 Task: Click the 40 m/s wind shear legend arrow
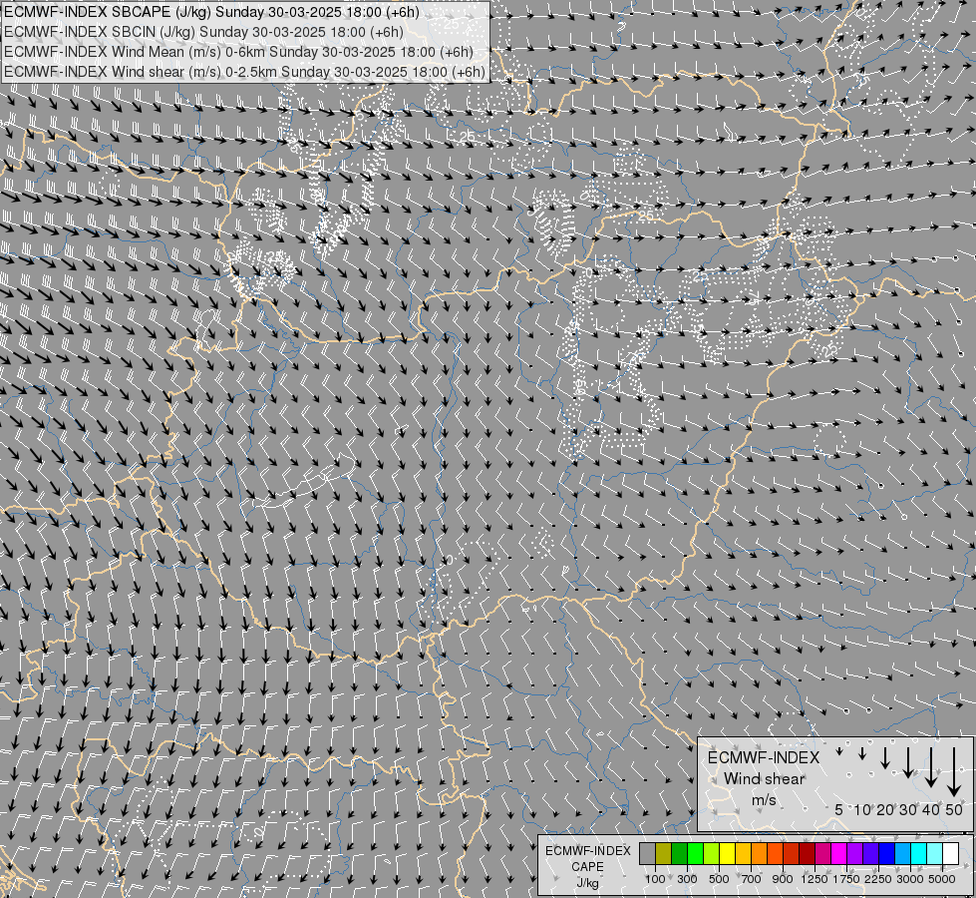931,767
